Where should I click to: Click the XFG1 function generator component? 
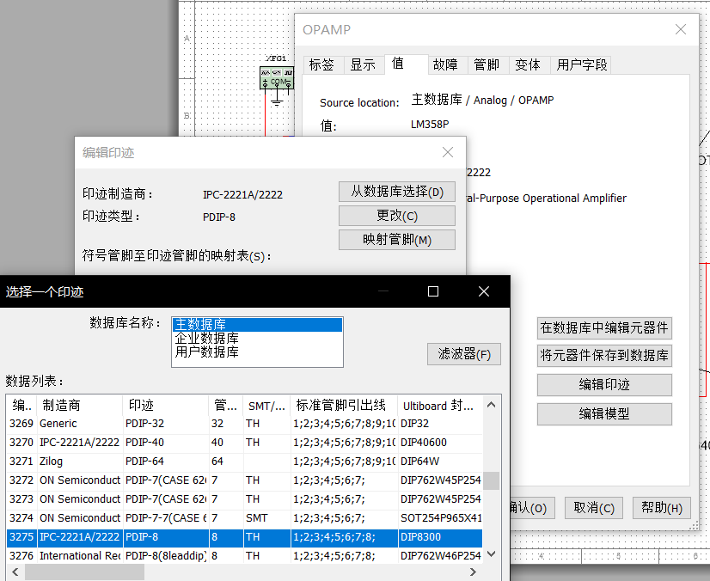(x=277, y=77)
